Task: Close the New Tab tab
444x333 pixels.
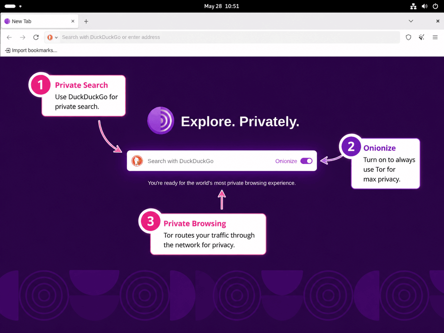Action: click(x=73, y=21)
